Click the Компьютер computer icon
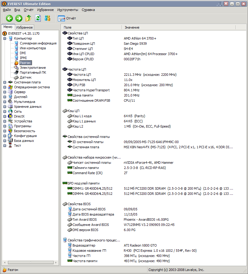The width and height of the screenshot is (248, 274). coord(10,38)
